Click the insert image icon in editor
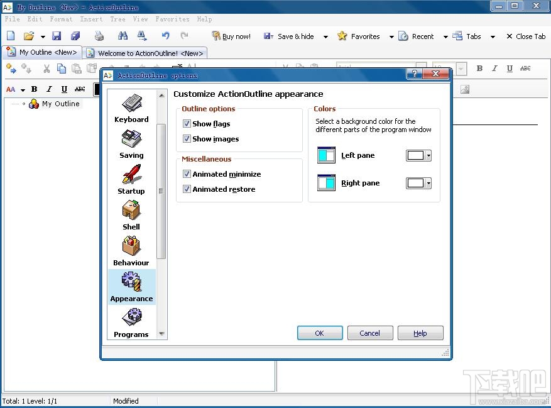551x408 pixels. click(465, 89)
